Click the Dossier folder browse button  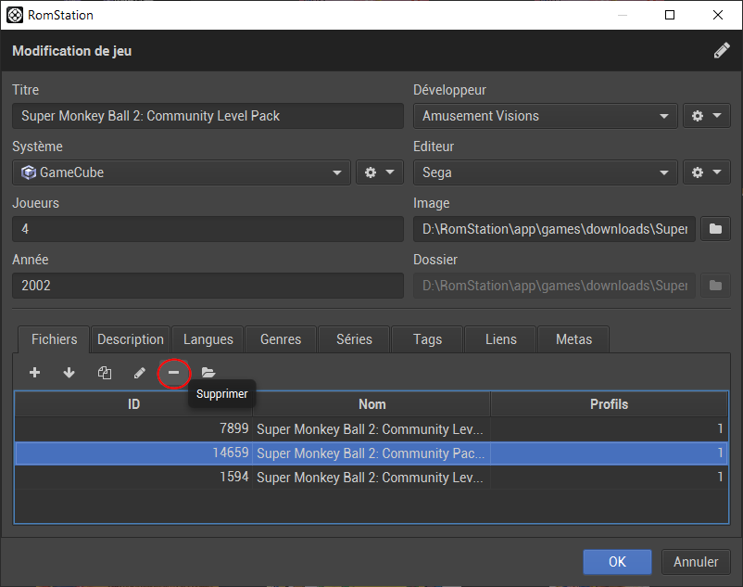tap(715, 286)
